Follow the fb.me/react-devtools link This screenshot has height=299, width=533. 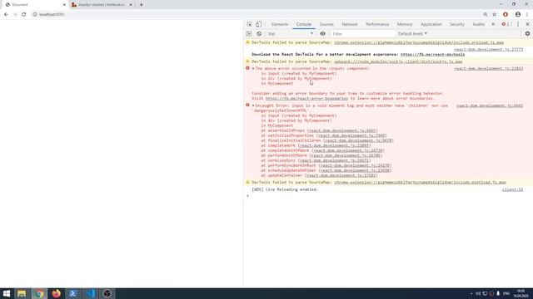pyautogui.click(x=432, y=54)
